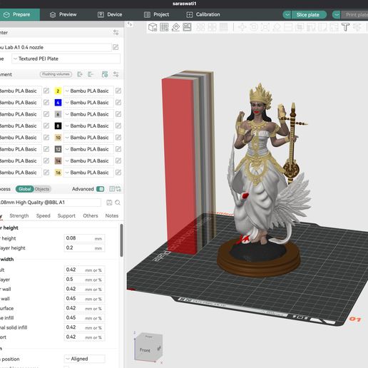
Task: Click the add filament icon
Action: pos(80,74)
